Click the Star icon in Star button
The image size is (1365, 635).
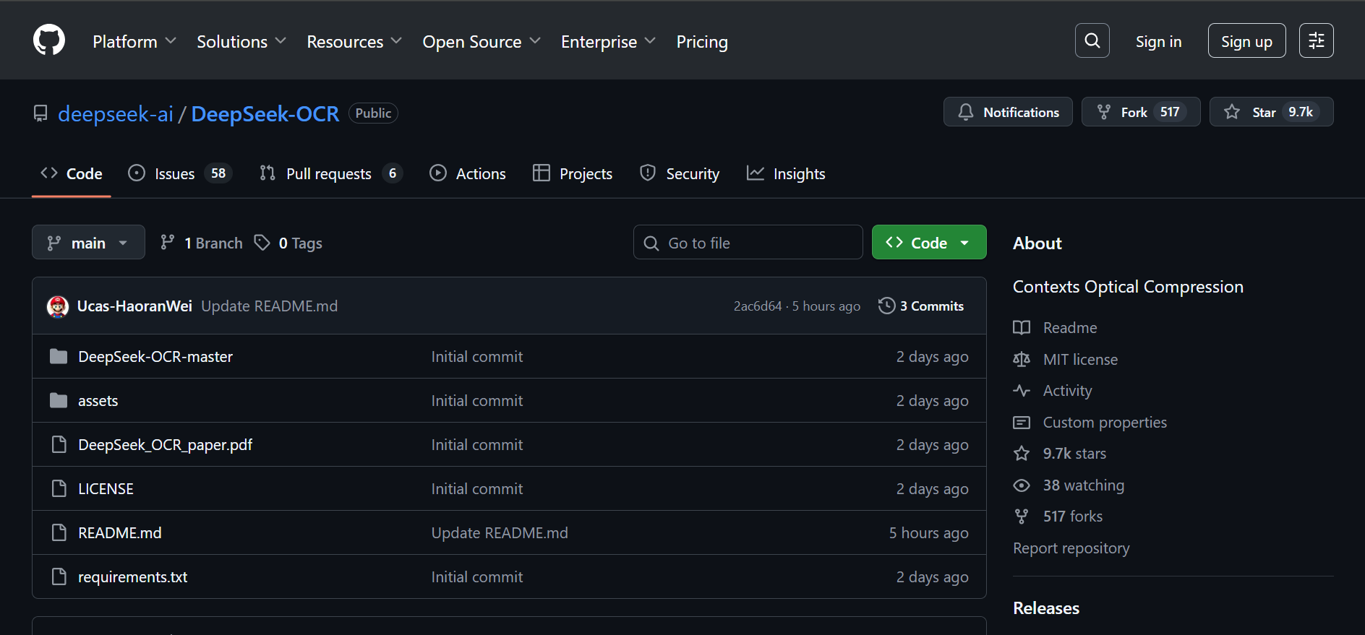click(1232, 112)
